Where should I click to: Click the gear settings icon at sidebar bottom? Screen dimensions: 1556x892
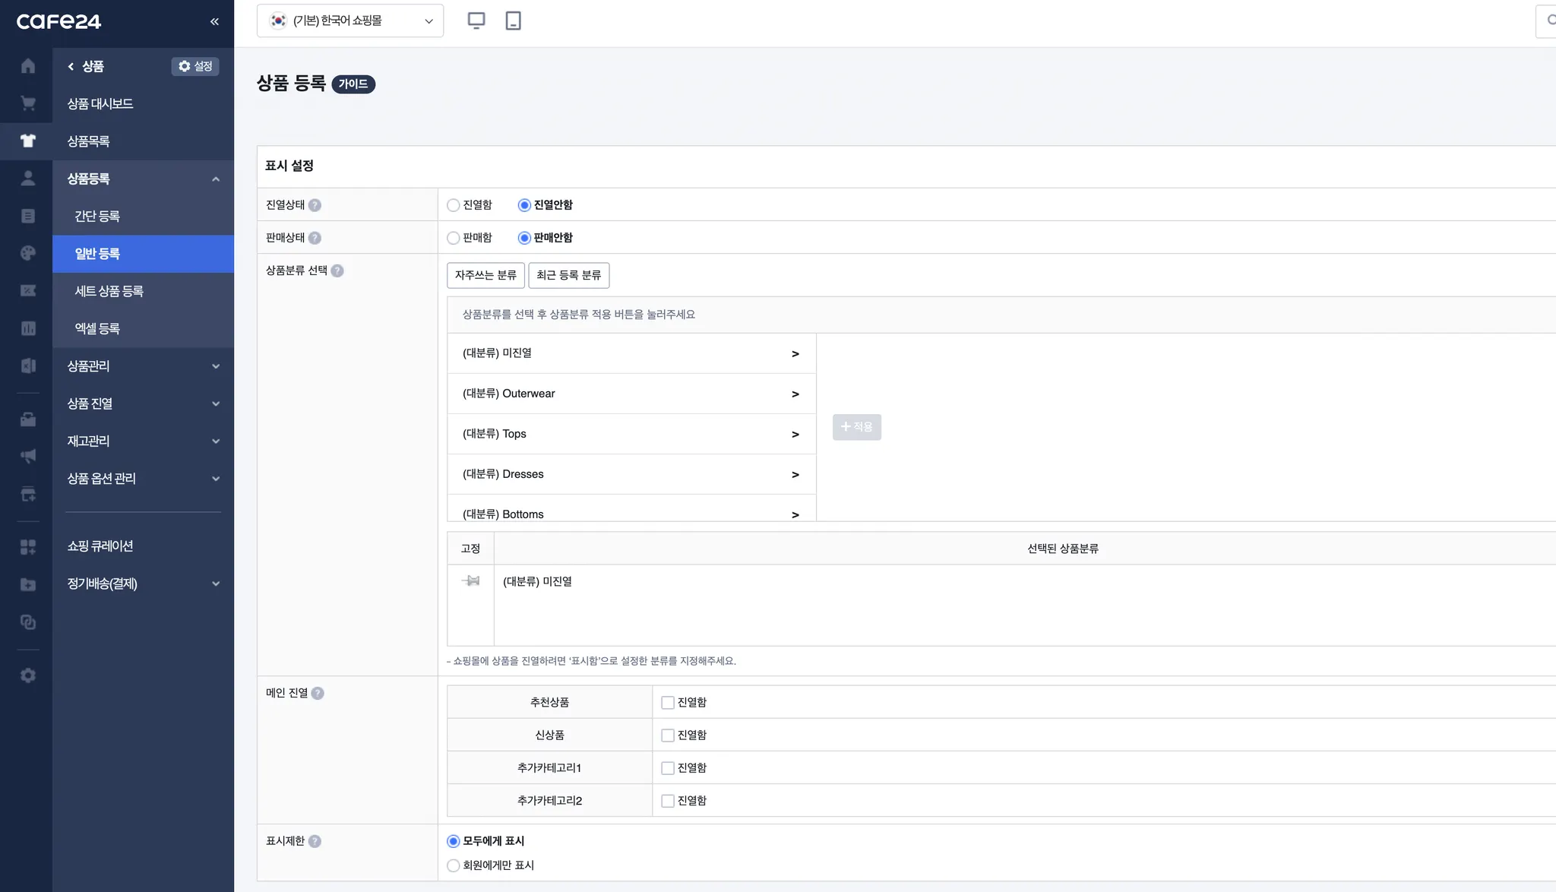[28, 675]
